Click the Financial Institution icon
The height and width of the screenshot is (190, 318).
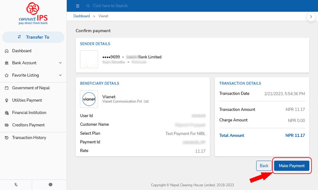(x=7, y=113)
